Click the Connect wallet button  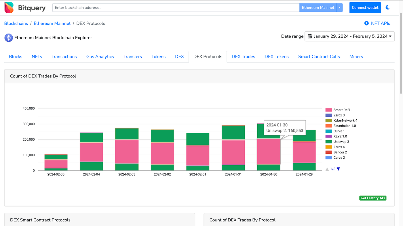pos(365,7)
